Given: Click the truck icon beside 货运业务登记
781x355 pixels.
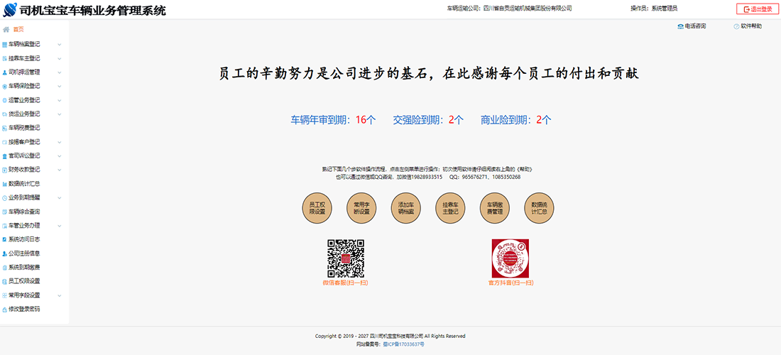Looking at the screenshot, I should [x=4, y=114].
